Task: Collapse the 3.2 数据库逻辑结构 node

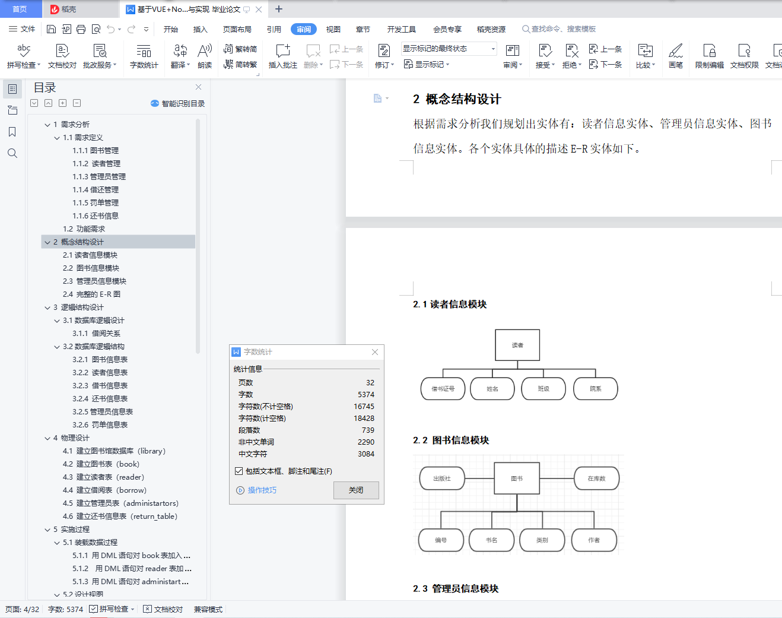Action: point(57,347)
